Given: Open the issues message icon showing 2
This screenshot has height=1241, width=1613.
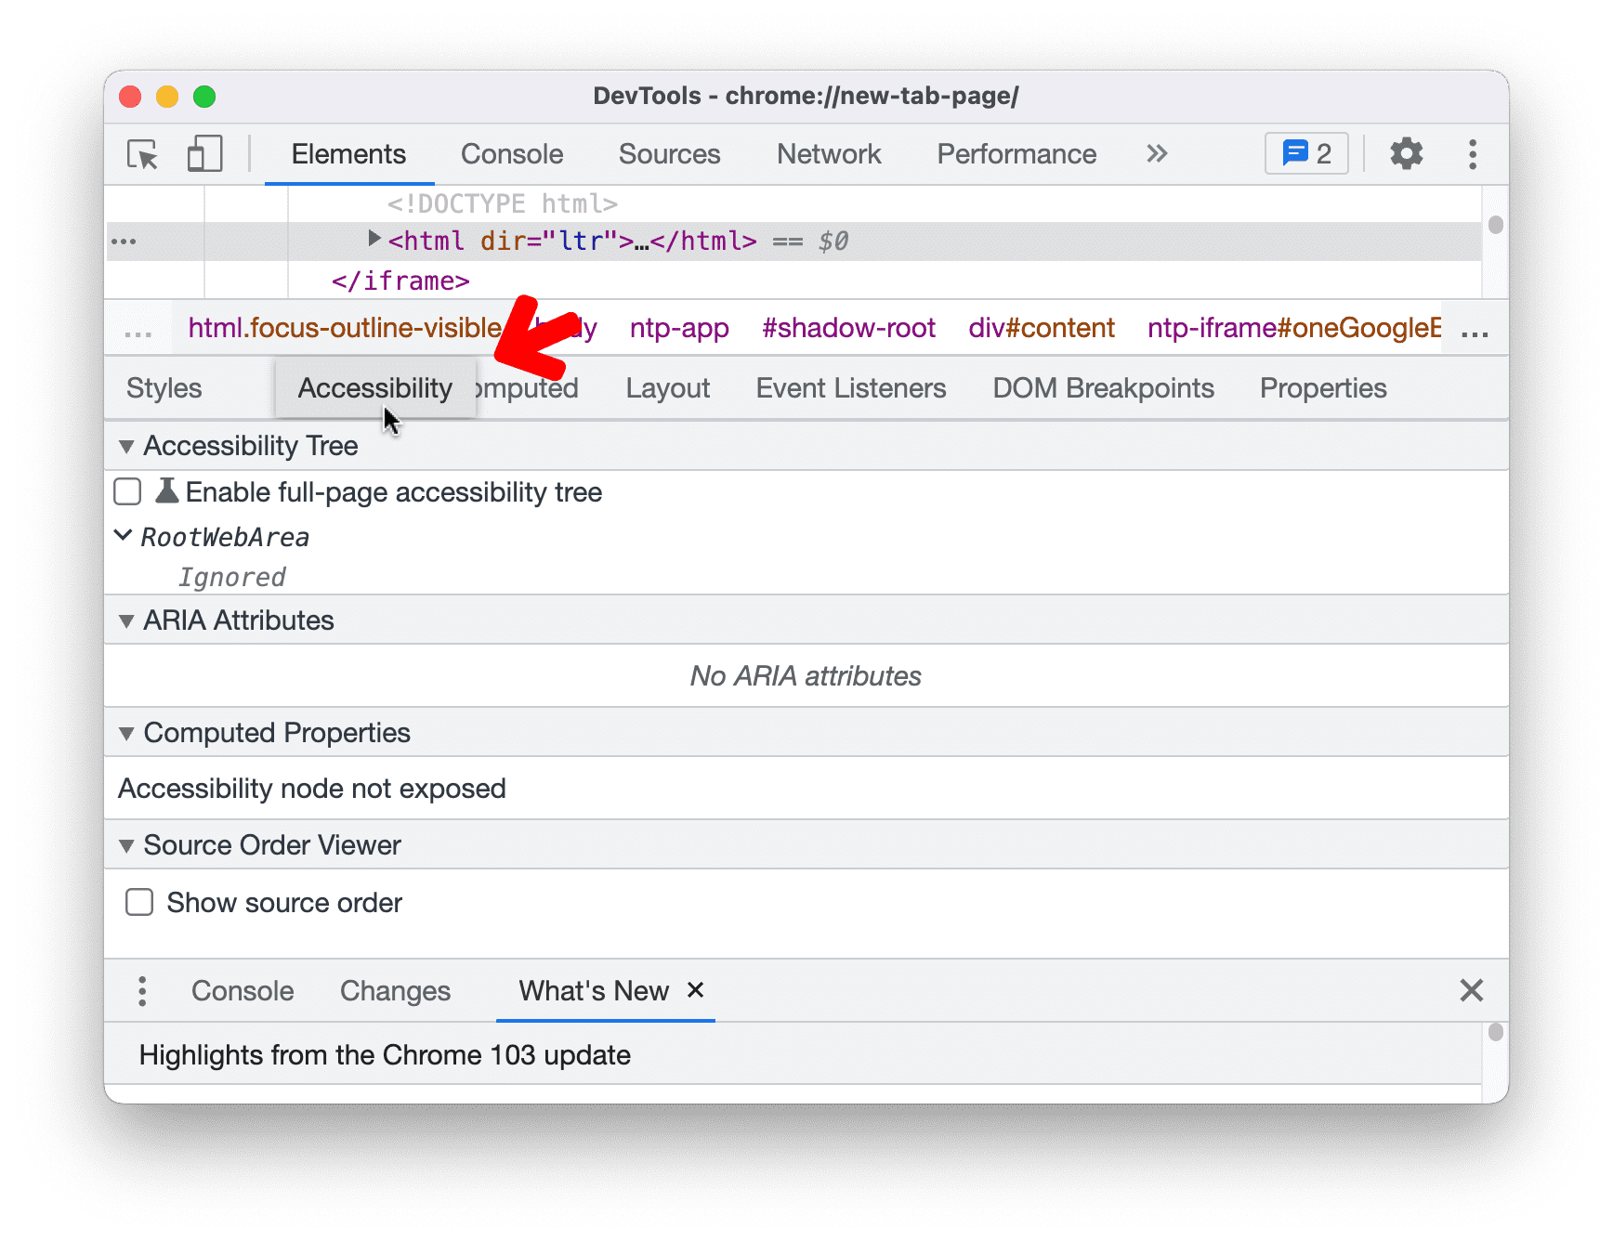Looking at the screenshot, I should click(x=1305, y=153).
